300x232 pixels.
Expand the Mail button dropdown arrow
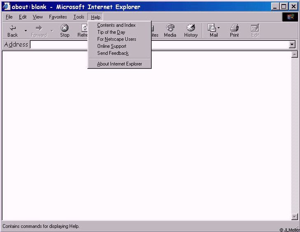pos(218,28)
